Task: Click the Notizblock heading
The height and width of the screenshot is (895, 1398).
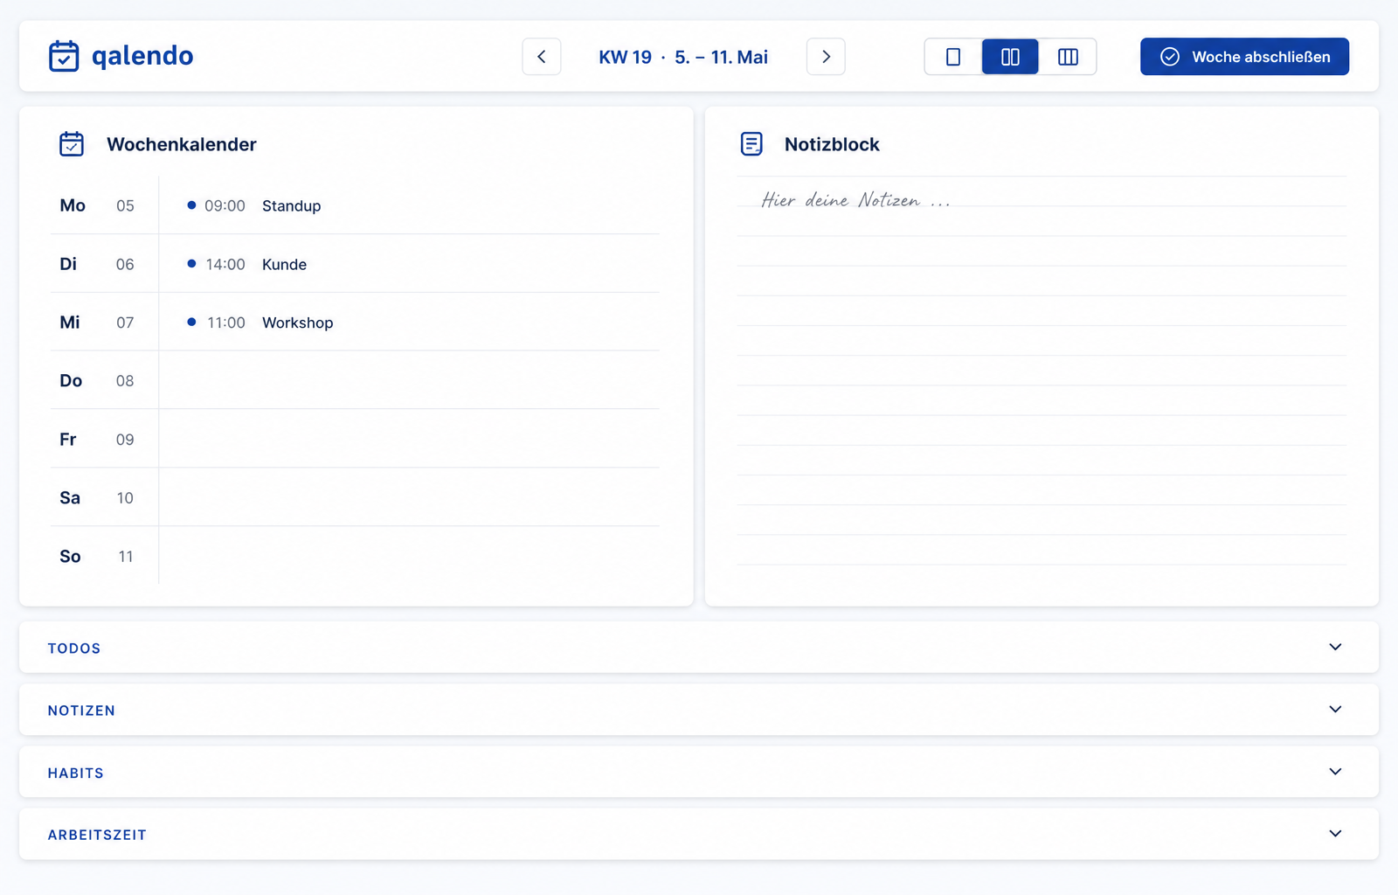Action: tap(832, 144)
